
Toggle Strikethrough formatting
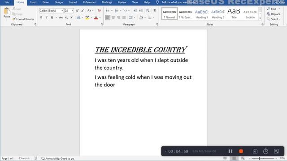pos(61,17)
